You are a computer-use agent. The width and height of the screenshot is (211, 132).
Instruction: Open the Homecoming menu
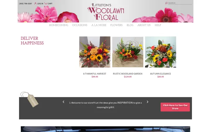(x=59, y=25)
